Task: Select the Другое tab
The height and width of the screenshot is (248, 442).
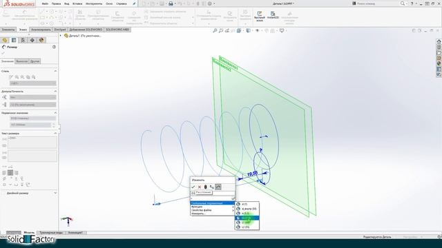Action: [35, 61]
